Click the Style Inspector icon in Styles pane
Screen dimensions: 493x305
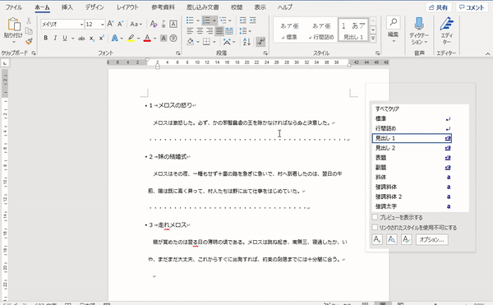[392, 239]
